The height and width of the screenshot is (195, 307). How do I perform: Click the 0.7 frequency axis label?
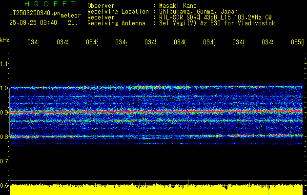click(x=4, y=161)
